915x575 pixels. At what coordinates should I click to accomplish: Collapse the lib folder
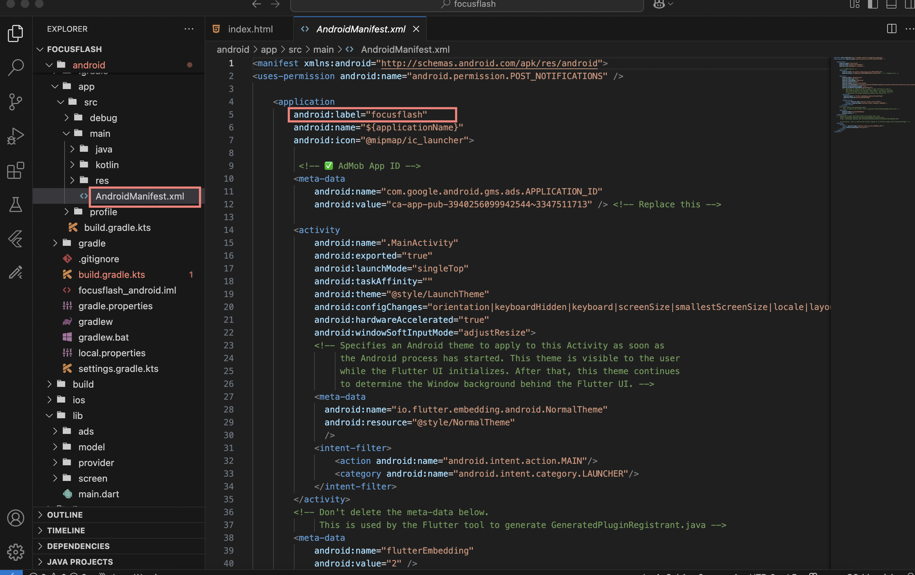click(x=77, y=415)
